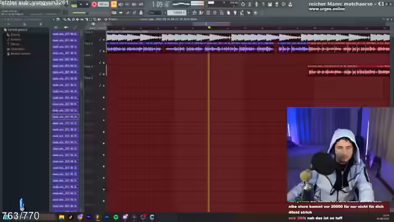
Task: Click the tempo BPM display
Action: (103, 4)
